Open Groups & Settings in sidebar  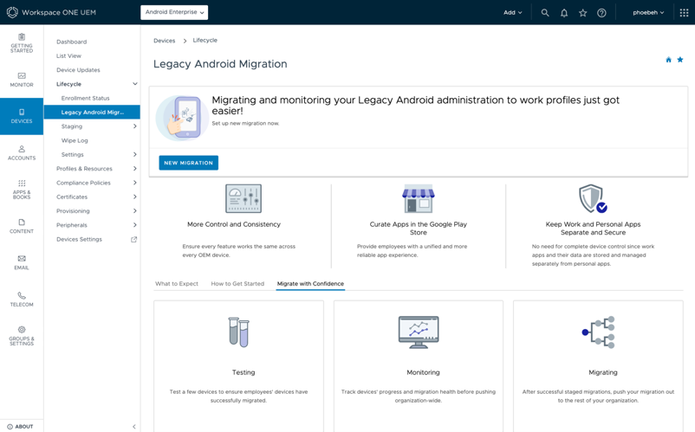(22, 336)
